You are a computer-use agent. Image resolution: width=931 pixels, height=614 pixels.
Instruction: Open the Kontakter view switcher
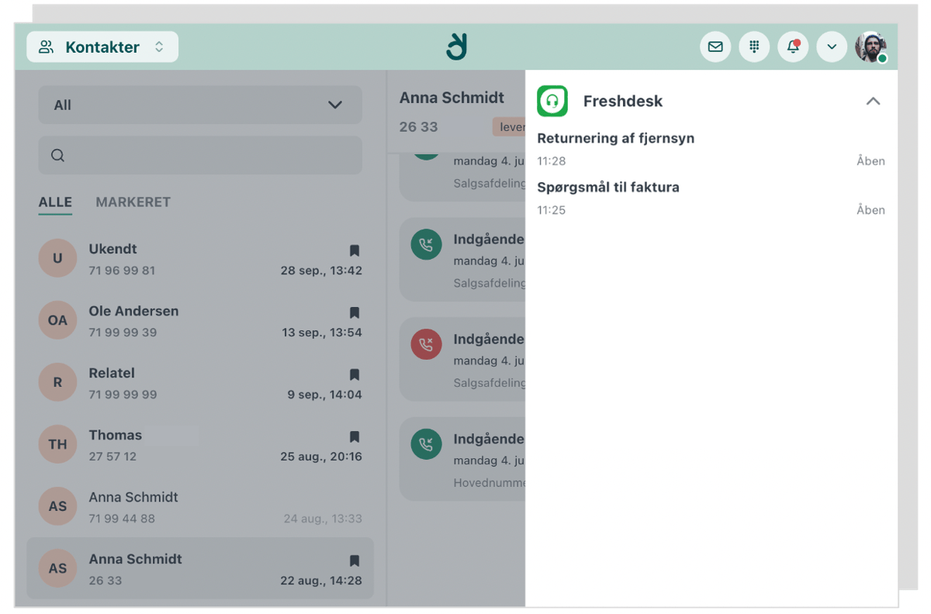tap(159, 47)
